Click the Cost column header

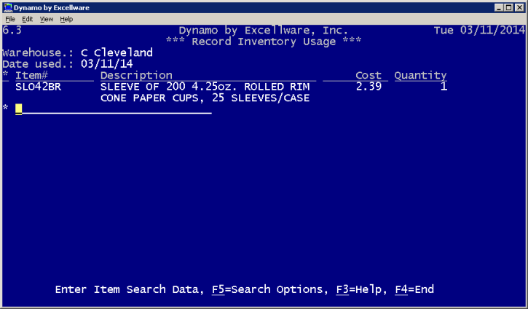click(369, 75)
